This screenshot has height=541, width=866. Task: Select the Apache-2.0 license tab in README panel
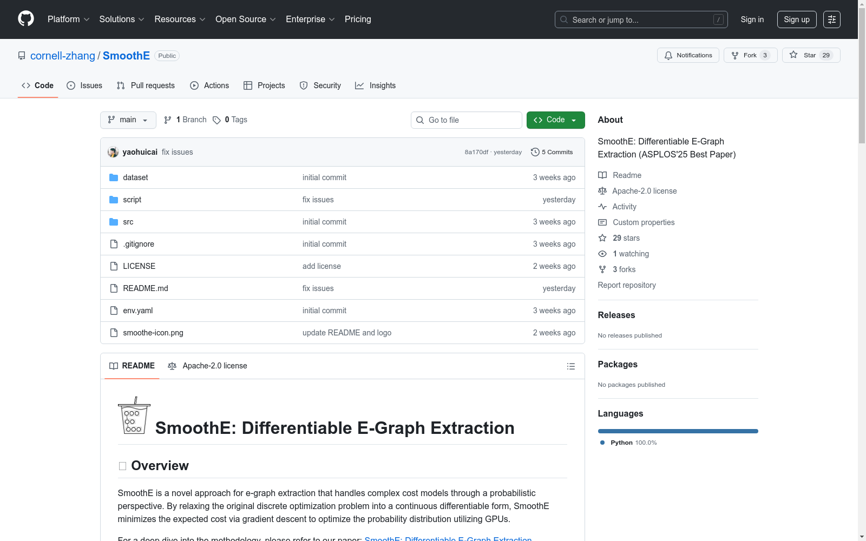coord(207,366)
